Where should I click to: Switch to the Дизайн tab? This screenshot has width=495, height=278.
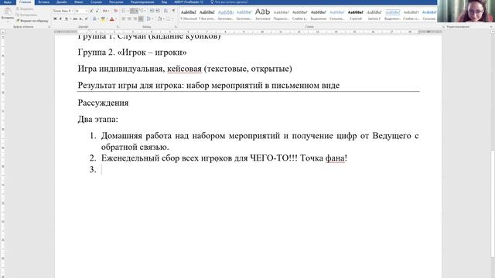tap(62, 2)
